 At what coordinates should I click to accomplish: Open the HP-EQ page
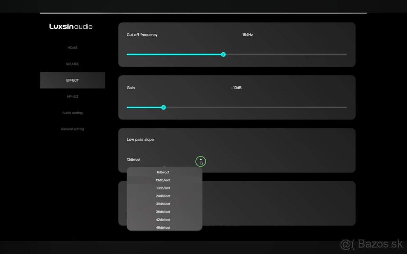coord(72,97)
